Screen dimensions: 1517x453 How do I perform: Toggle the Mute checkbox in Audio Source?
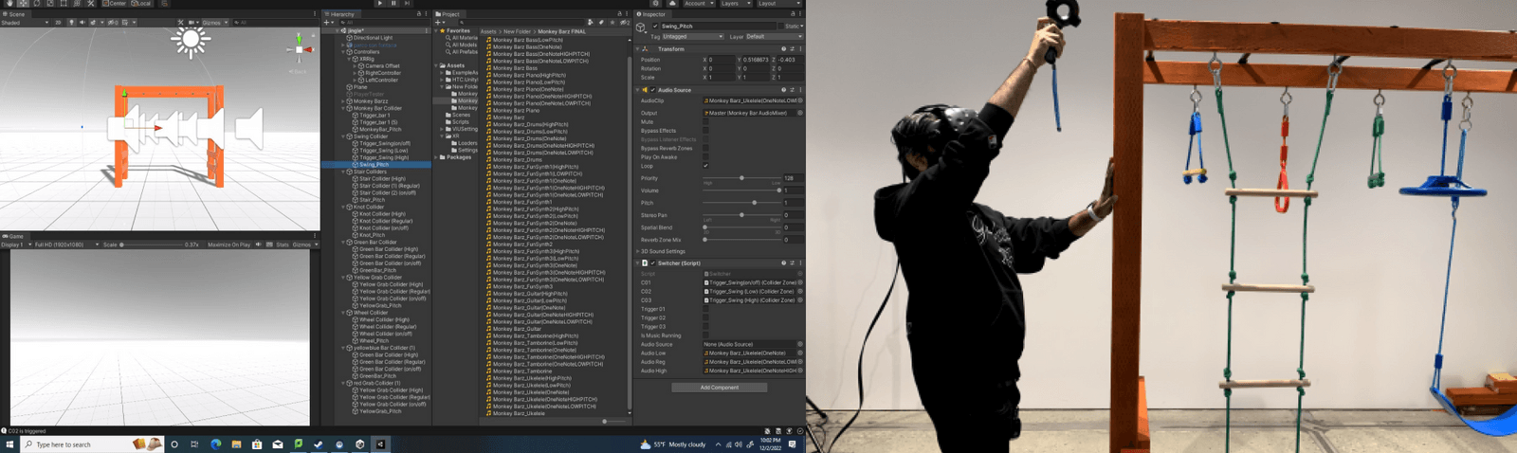point(705,121)
